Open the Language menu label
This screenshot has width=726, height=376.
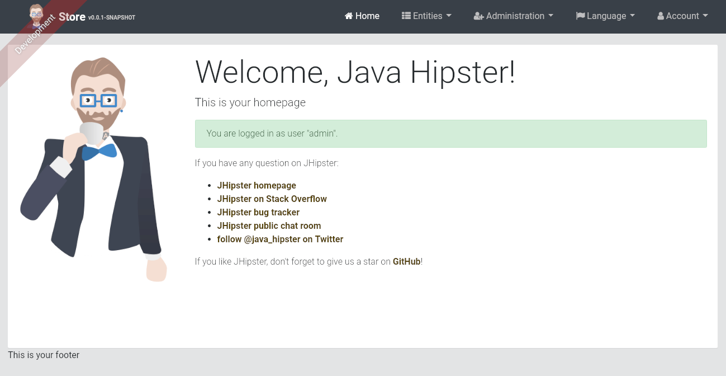click(x=606, y=16)
